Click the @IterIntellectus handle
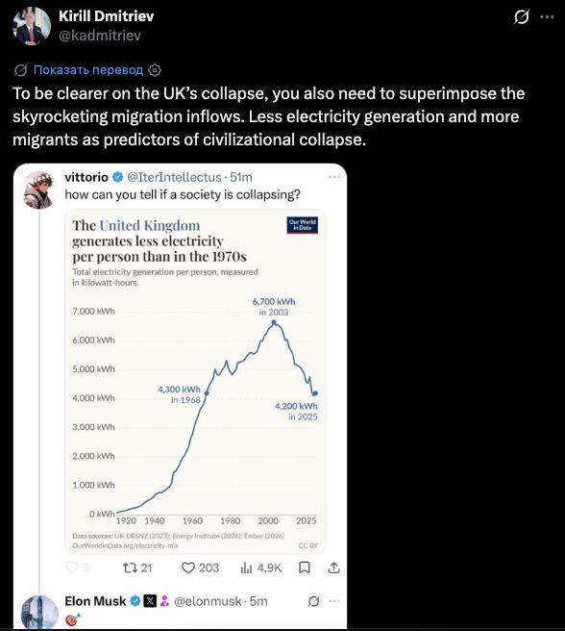The width and height of the screenshot is (565, 631). 174,177
